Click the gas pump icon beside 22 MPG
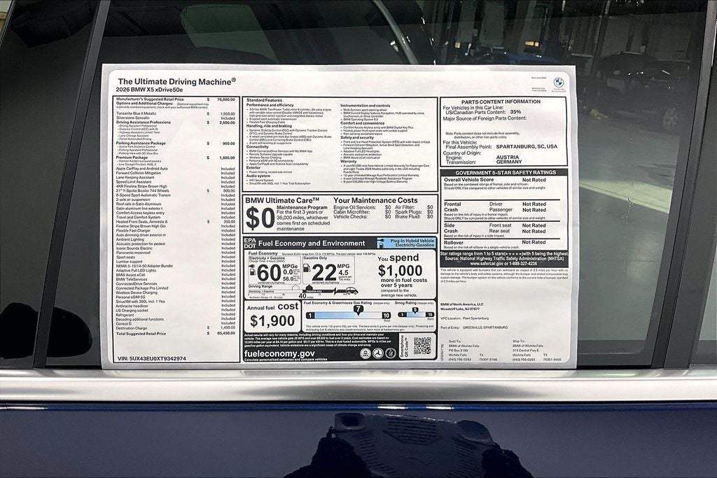Screen dimensions: 717x478 point(306,270)
